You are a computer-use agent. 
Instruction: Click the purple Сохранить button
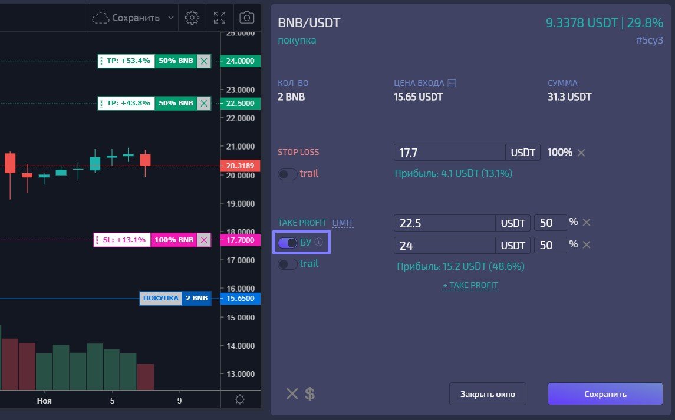(x=605, y=393)
